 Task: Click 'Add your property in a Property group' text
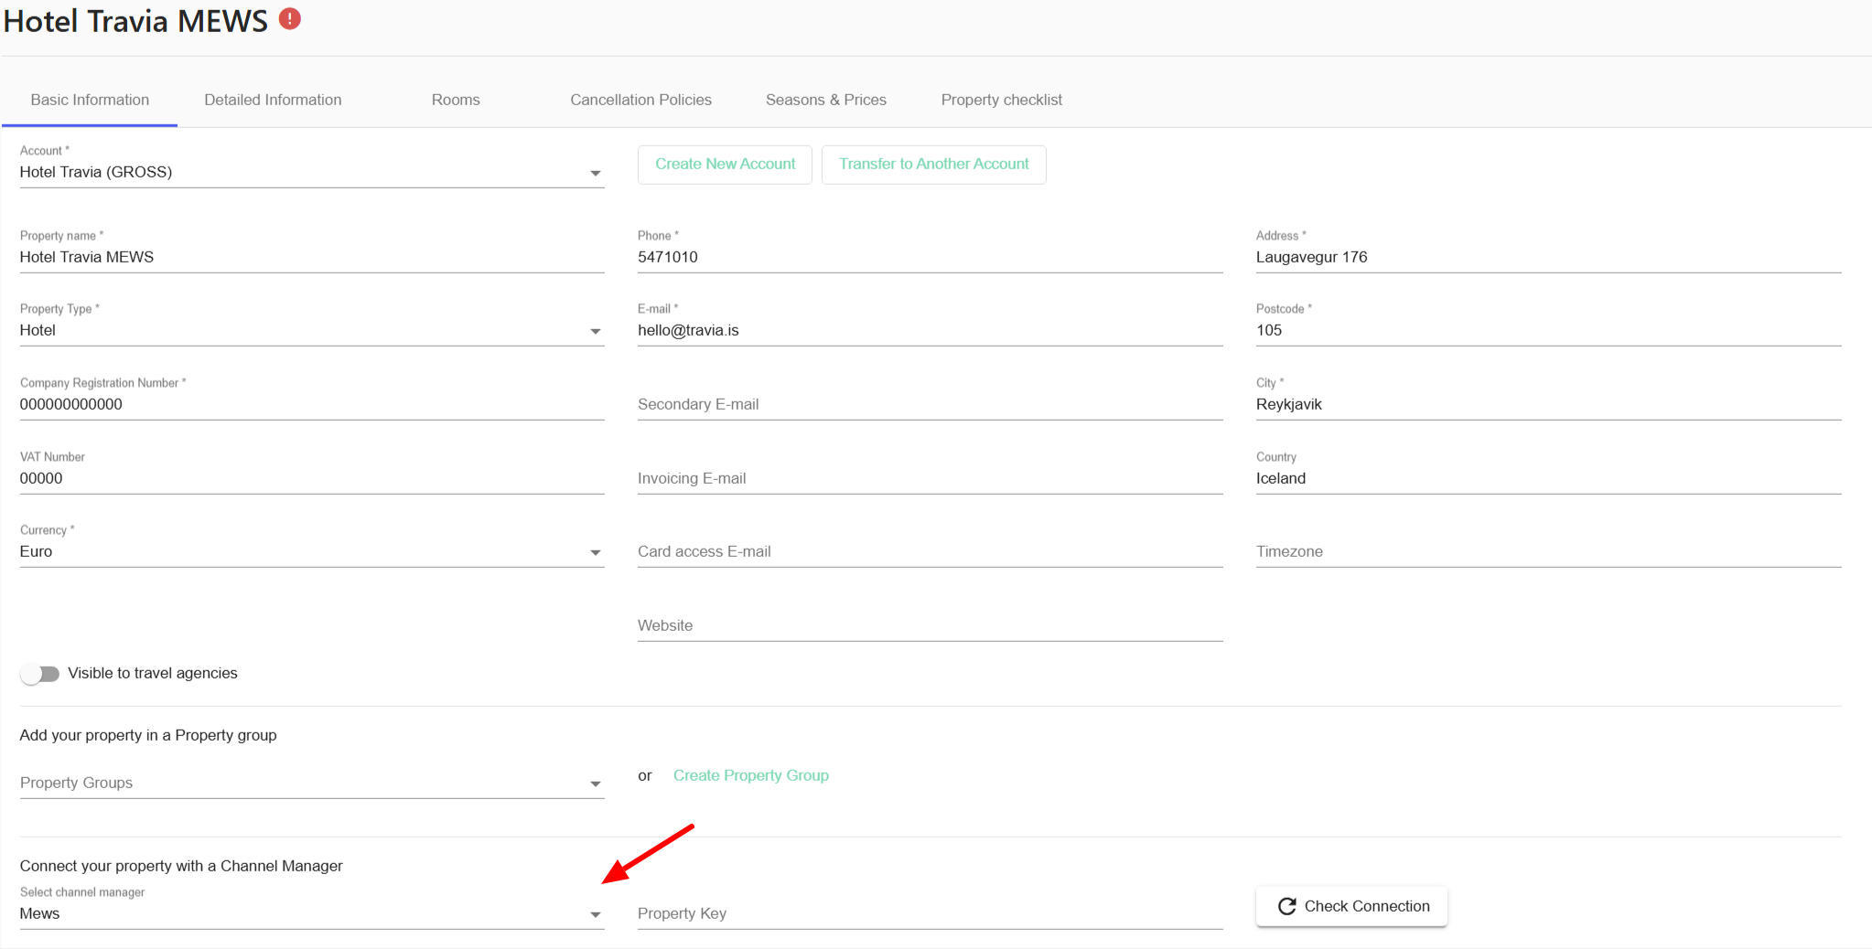pyautogui.click(x=148, y=735)
